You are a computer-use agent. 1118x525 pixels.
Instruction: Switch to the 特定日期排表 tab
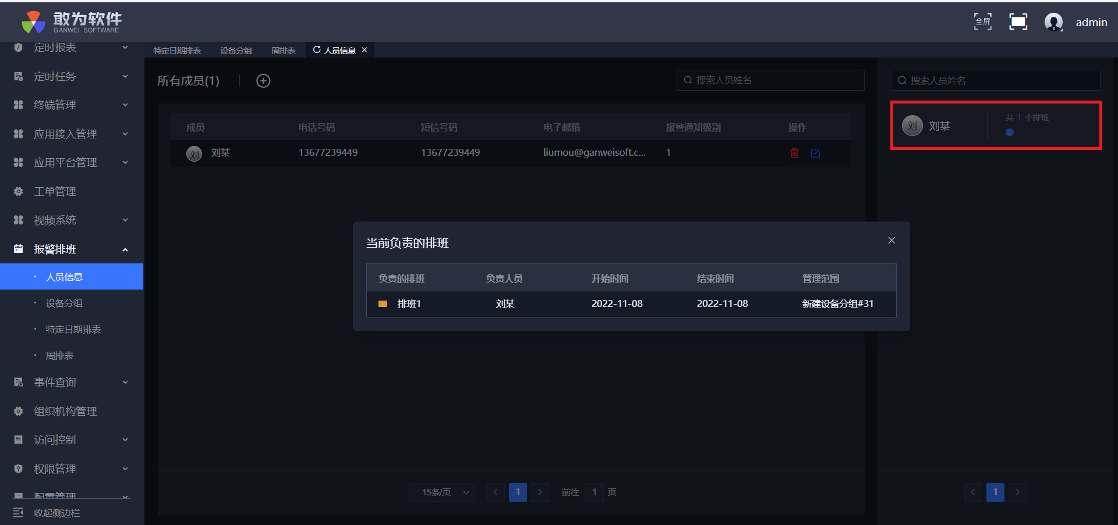(177, 51)
